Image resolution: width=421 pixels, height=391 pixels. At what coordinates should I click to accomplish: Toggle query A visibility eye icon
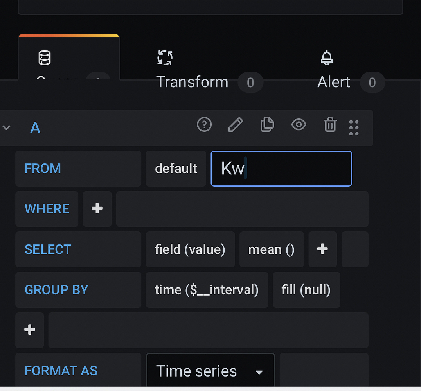(299, 125)
